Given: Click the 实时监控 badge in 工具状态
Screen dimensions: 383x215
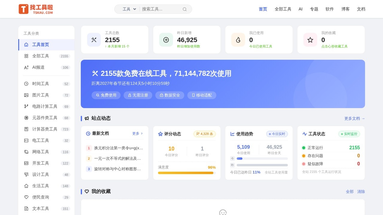Looking at the screenshot, I should [349, 134].
